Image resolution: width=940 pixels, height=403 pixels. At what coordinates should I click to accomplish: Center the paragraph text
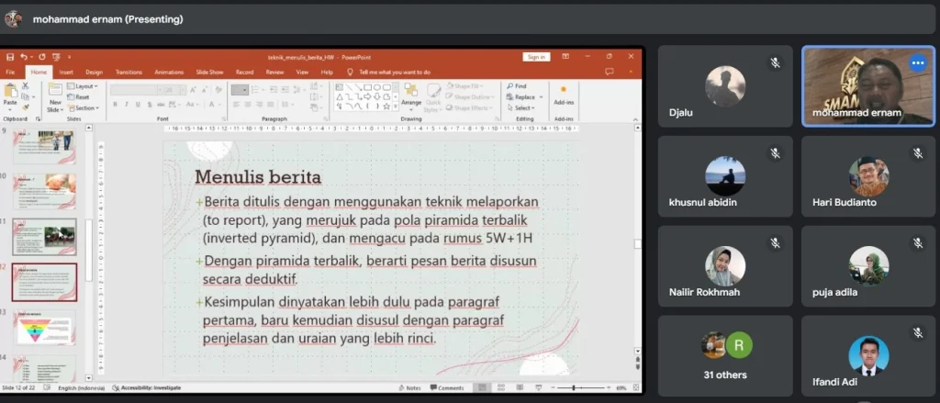tap(246, 105)
